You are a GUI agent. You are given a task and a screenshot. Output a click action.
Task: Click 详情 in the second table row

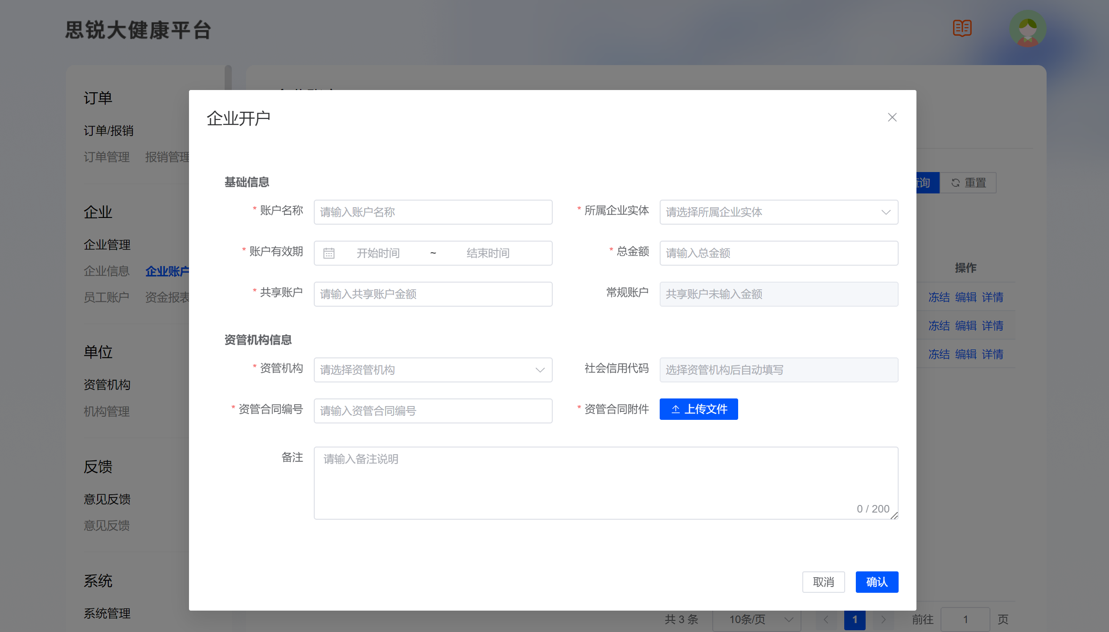(992, 326)
